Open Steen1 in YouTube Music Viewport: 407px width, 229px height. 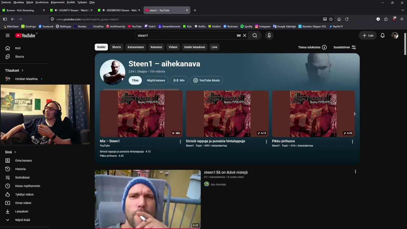pyautogui.click(x=206, y=80)
